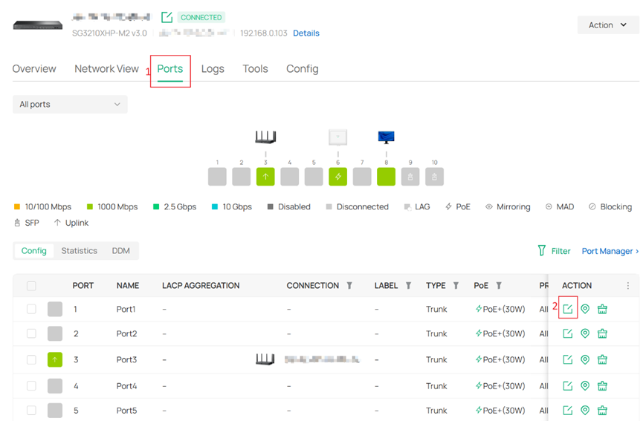
Task: Click the last action icon in Port4 row
Action: 603,386
